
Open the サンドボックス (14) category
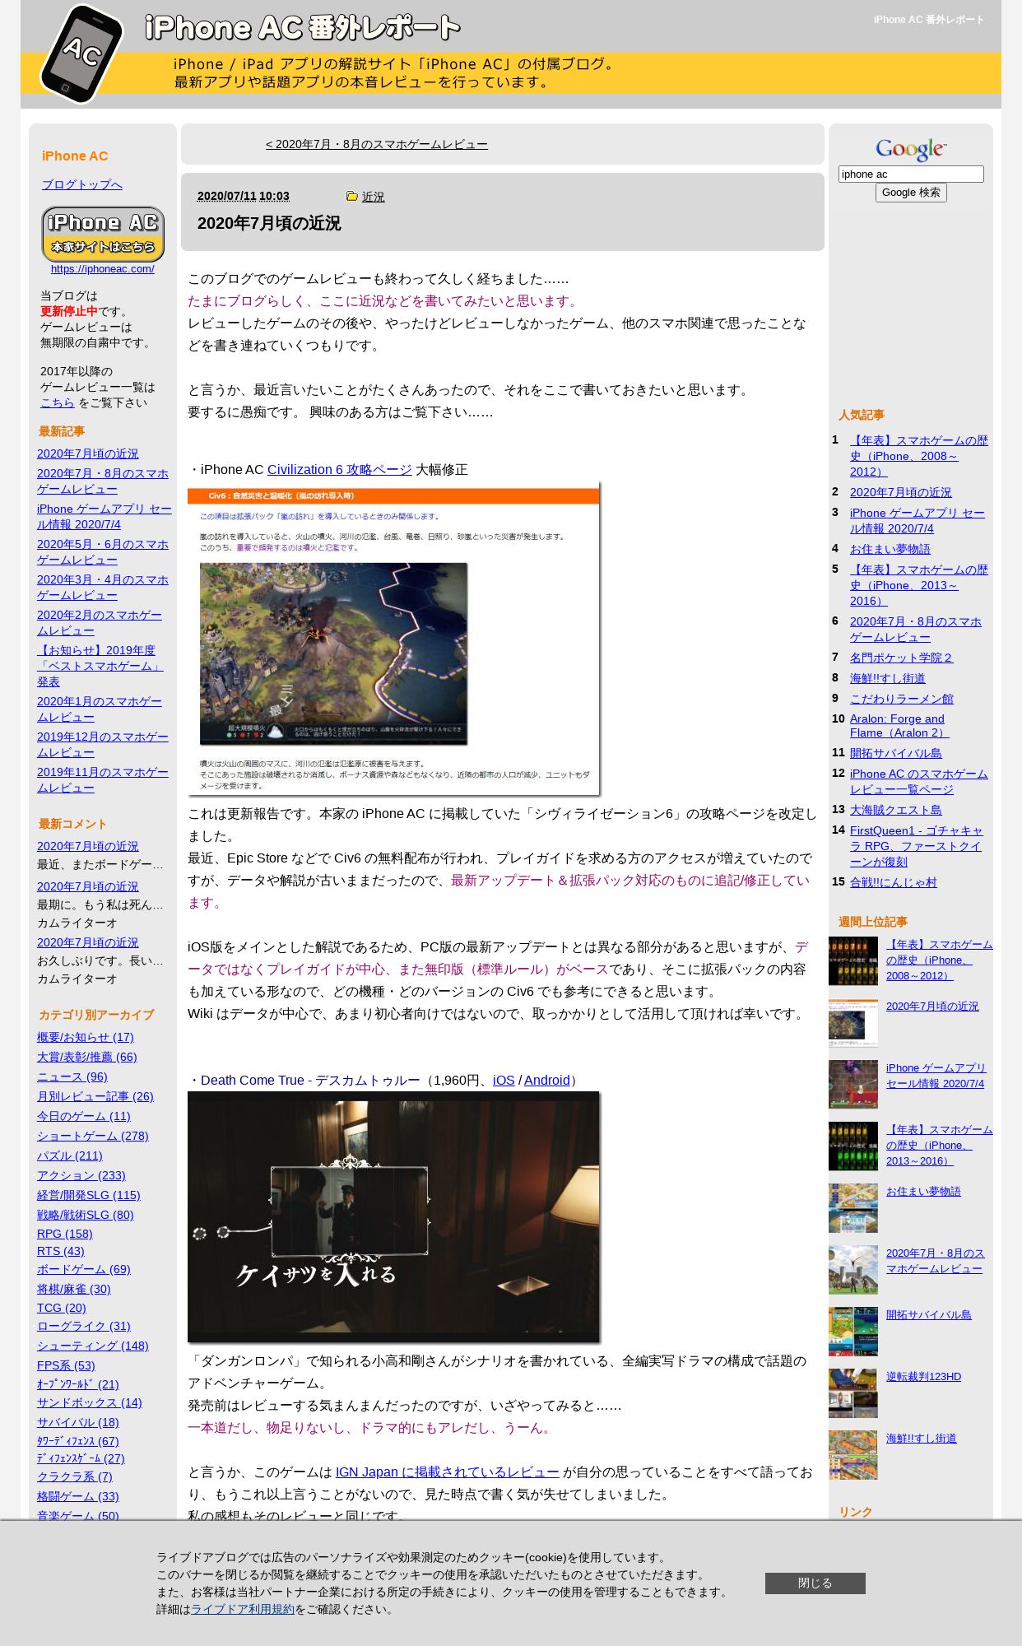(89, 1402)
